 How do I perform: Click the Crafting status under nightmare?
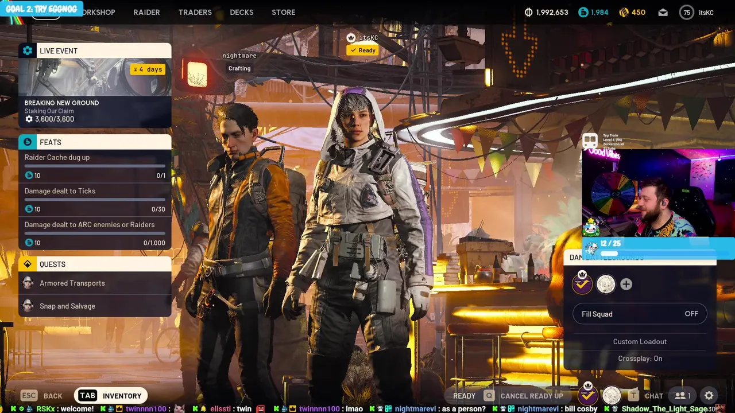pos(239,68)
